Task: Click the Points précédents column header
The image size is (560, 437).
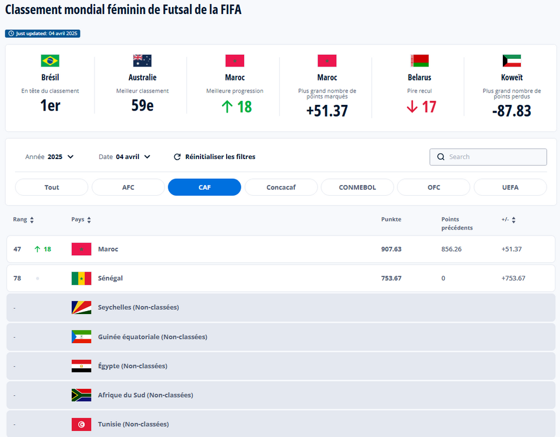Action: tap(457, 224)
